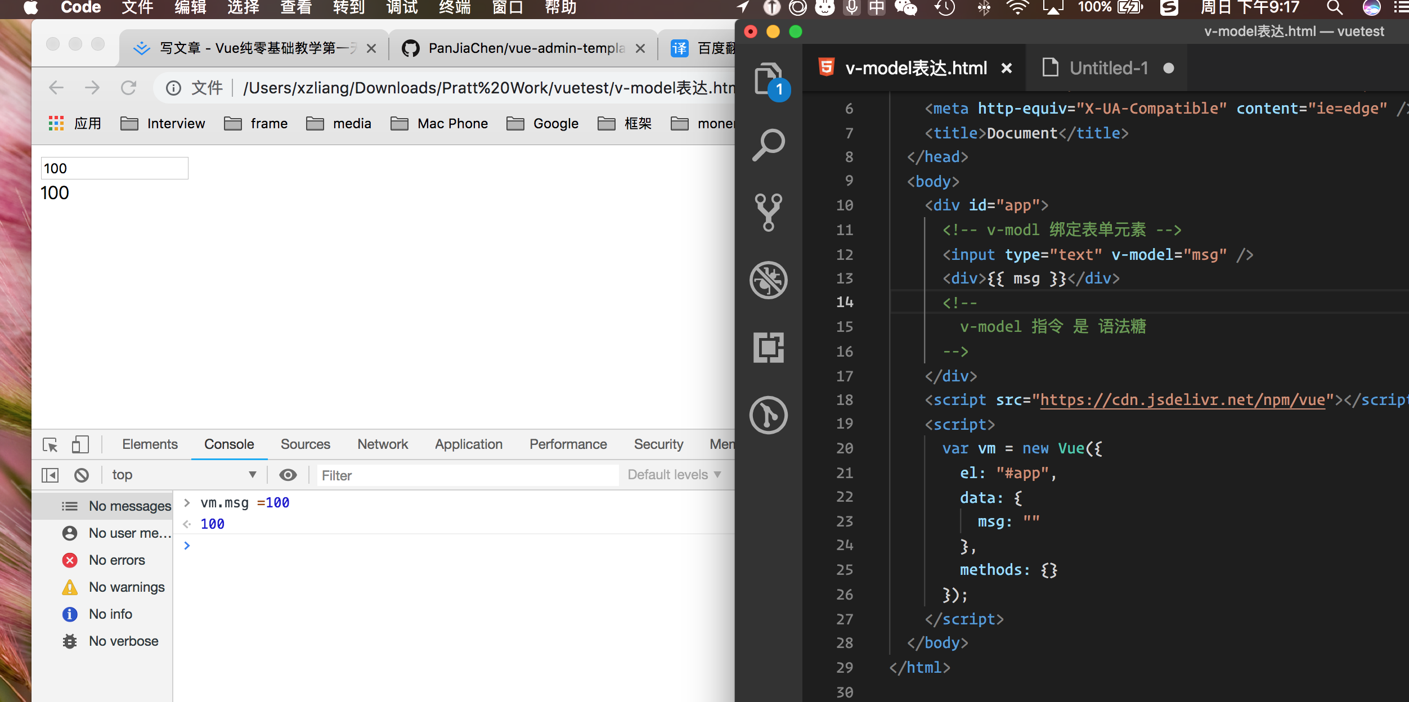Open the Extensions view icon
The width and height of the screenshot is (1409, 702).
pos(769,347)
